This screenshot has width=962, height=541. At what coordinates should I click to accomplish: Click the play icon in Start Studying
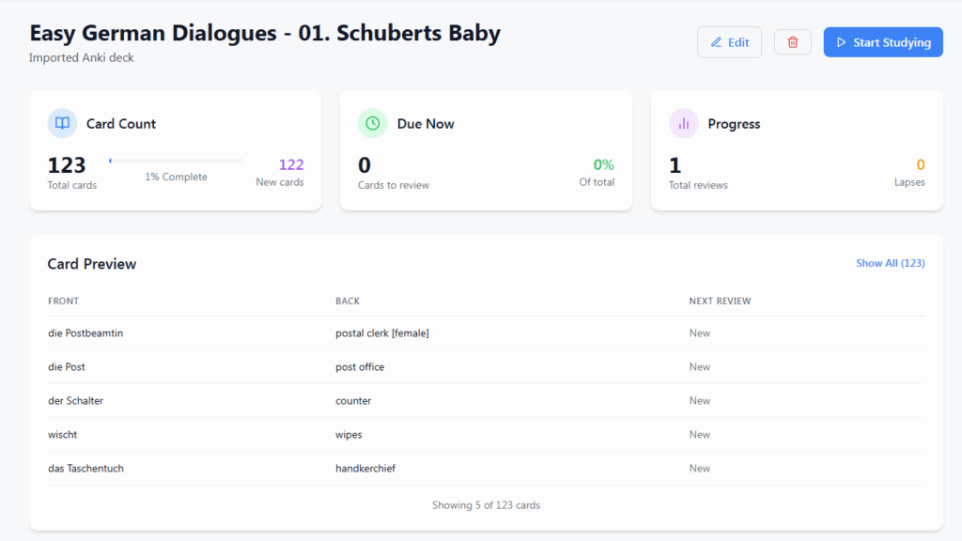(x=842, y=42)
